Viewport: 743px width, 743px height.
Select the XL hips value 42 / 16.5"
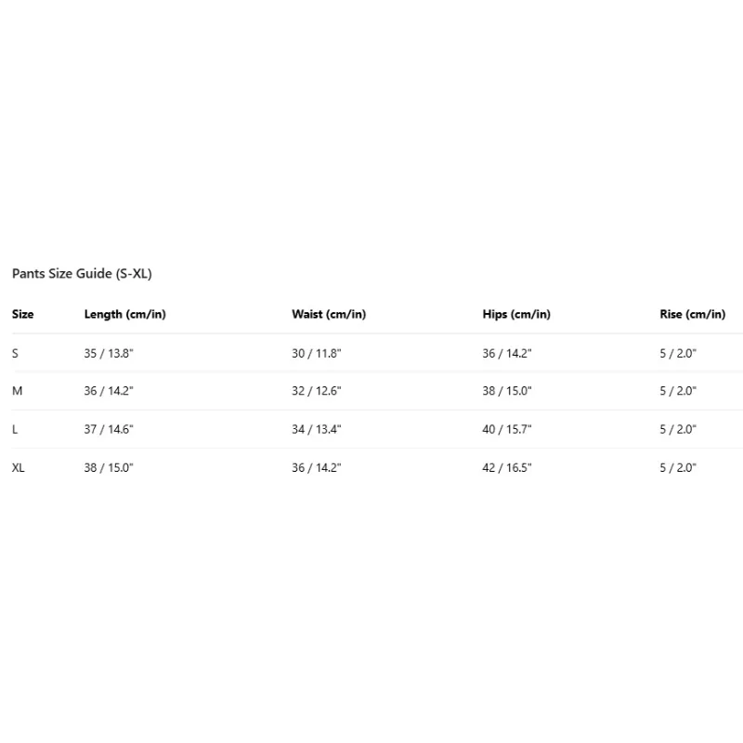click(507, 468)
